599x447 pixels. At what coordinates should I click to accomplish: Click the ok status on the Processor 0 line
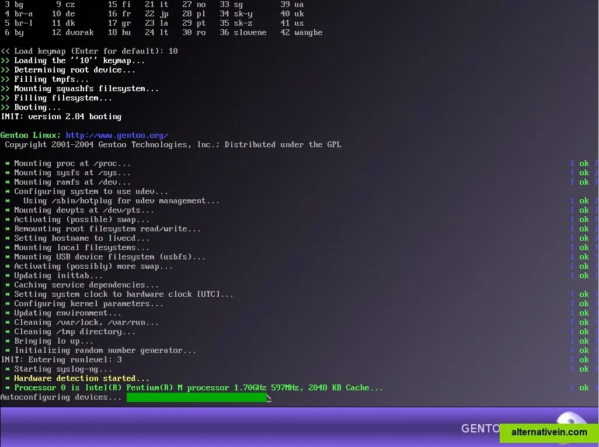coord(584,388)
